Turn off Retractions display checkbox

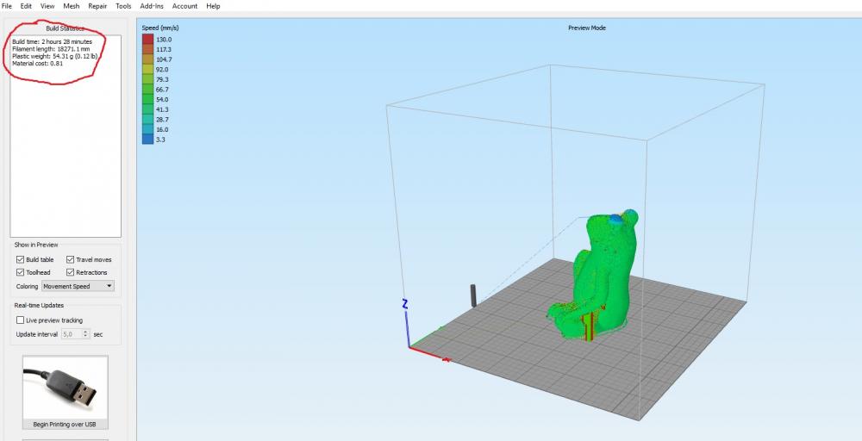(x=71, y=272)
